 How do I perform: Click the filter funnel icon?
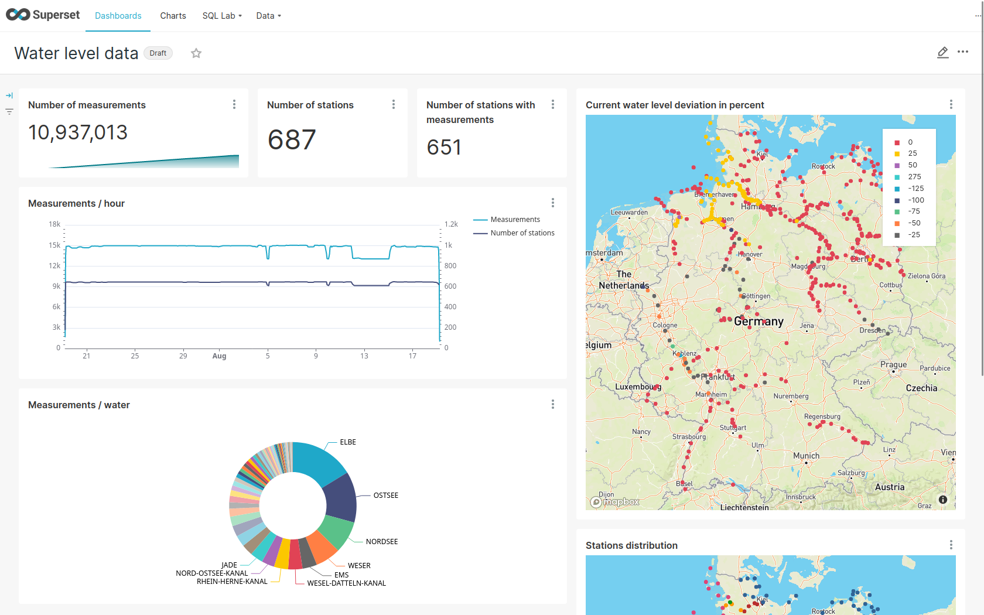(x=9, y=111)
